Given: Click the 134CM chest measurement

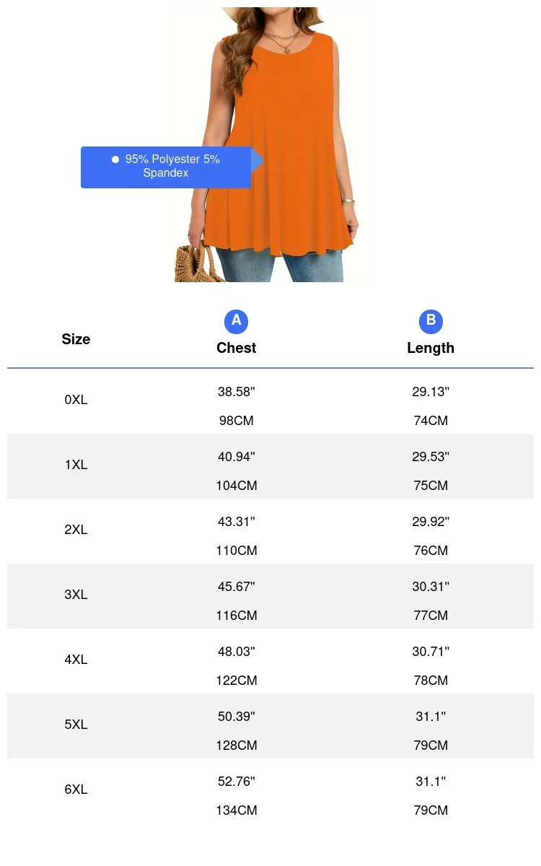Looking at the screenshot, I should 236,810.
